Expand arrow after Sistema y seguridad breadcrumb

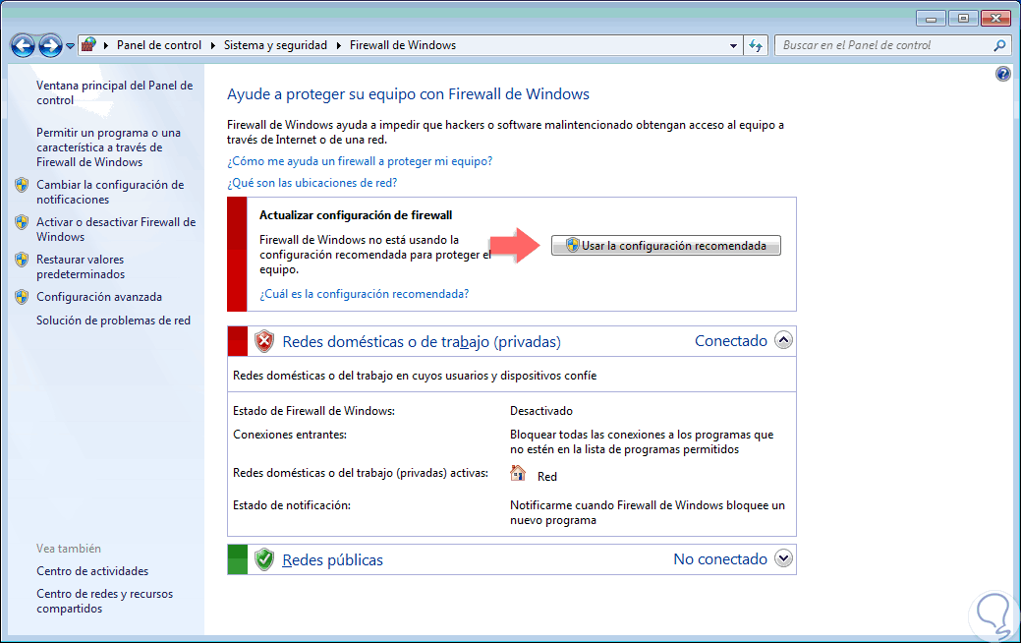(339, 45)
